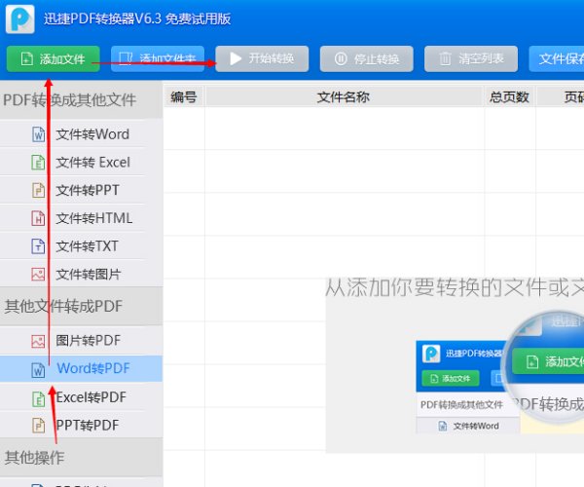Viewport: 584px width, 487px height.
Task: Select 文件转HTML in sidebar
Action: point(81,218)
